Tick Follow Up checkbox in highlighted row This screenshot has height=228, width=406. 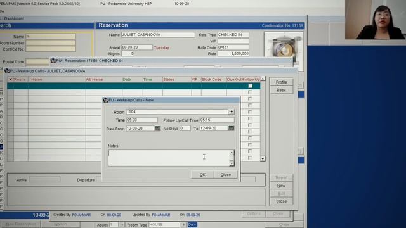(x=250, y=86)
